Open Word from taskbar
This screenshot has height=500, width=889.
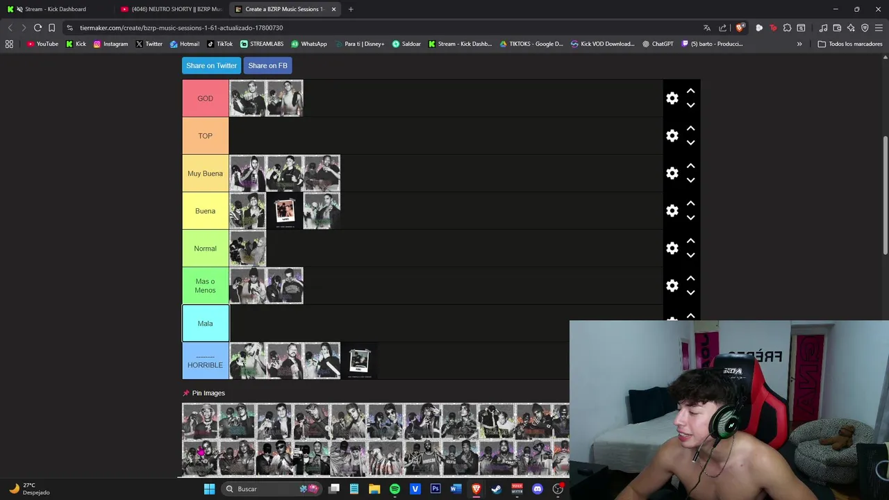pyautogui.click(x=456, y=489)
